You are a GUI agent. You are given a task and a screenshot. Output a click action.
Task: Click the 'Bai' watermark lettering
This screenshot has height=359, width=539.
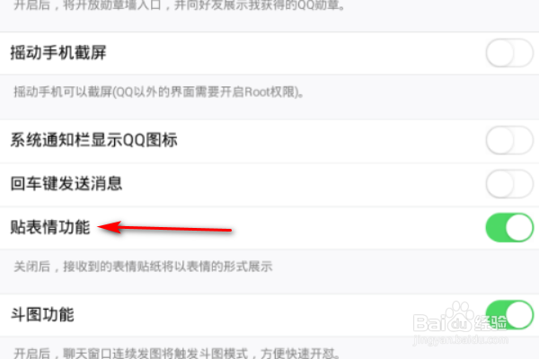(430, 323)
